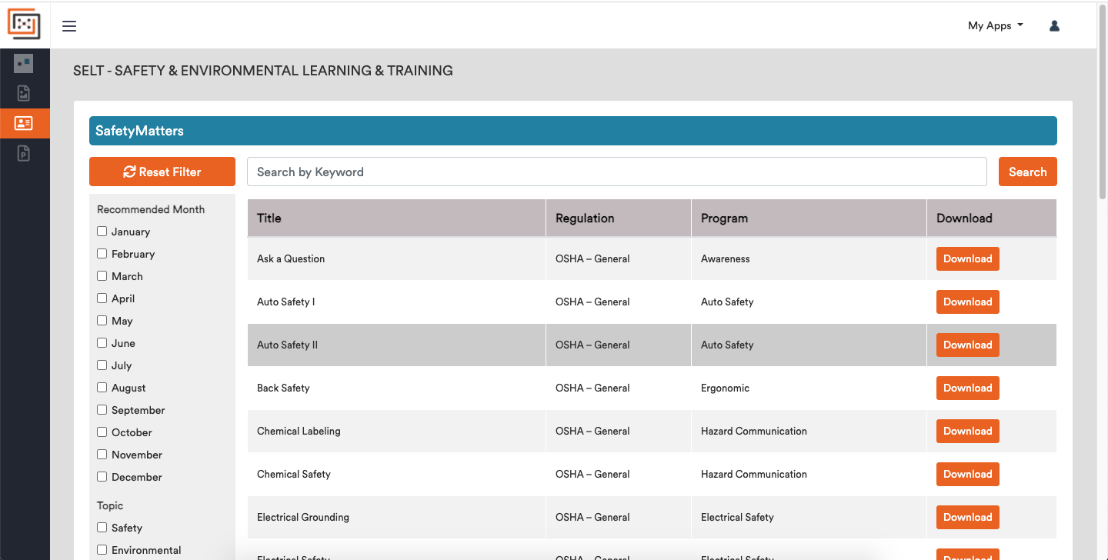This screenshot has width=1108, height=560.
Task: Check the October checkbox
Action: (102, 432)
